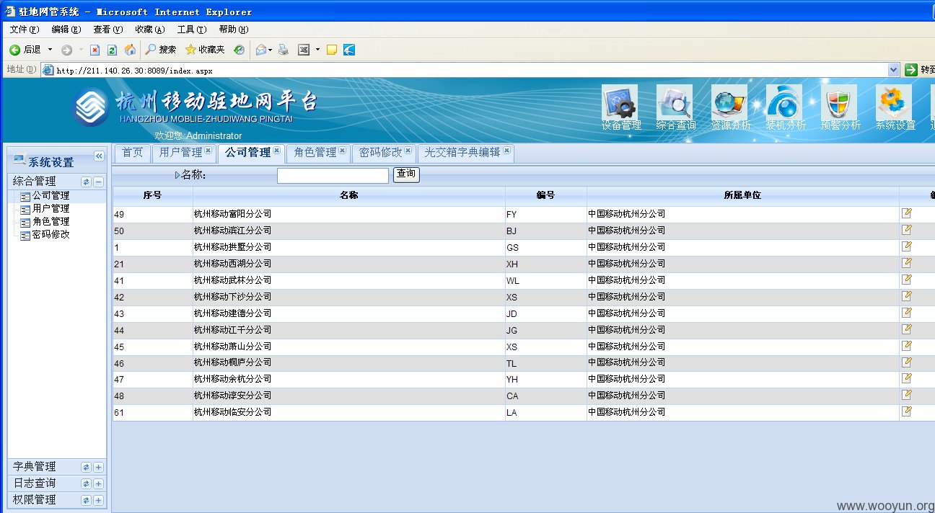Click the 转到 Go button arrow

[910, 70]
